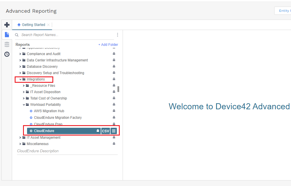Click the search magnifier icon
291x186 pixels.
pyautogui.click(x=17, y=35)
